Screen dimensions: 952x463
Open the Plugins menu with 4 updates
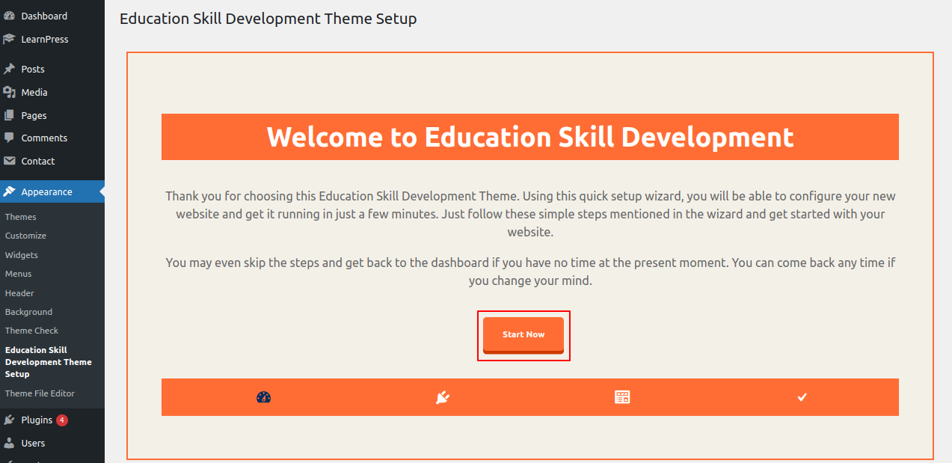[x=37, y=420]
